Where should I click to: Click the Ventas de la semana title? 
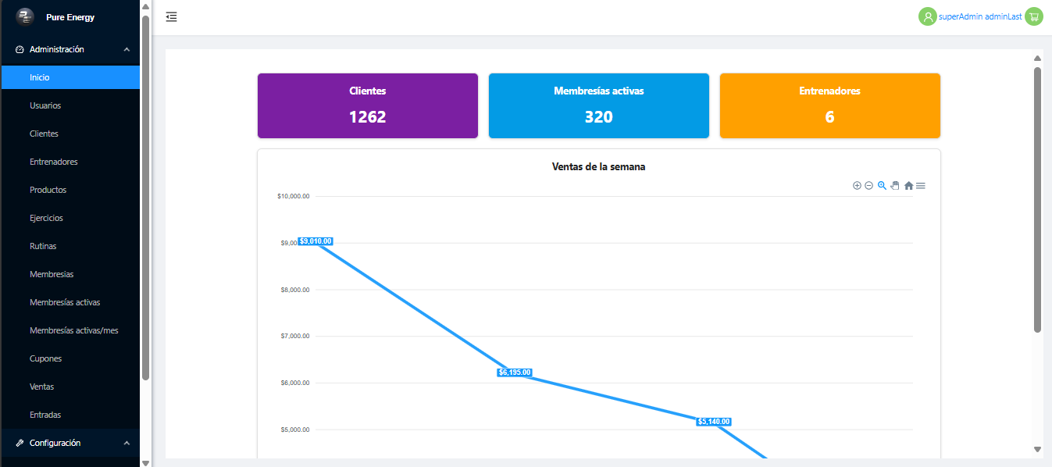[x=599, y=166]
